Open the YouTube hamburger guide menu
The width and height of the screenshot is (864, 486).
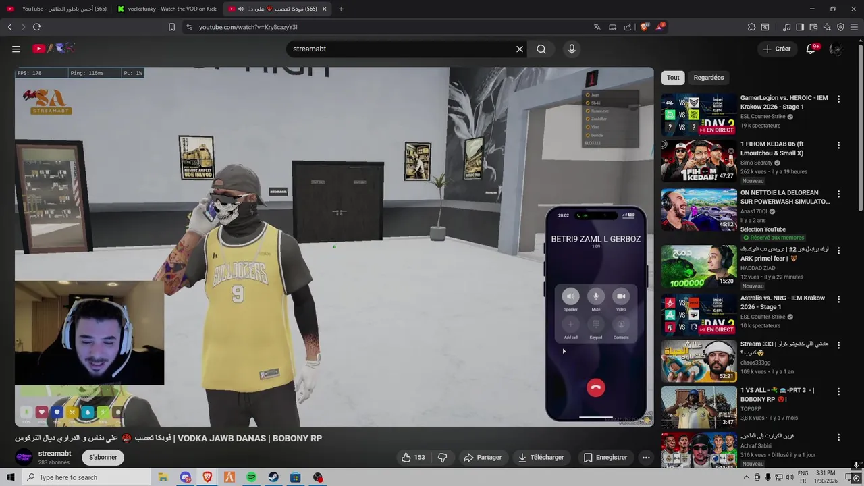16,49
